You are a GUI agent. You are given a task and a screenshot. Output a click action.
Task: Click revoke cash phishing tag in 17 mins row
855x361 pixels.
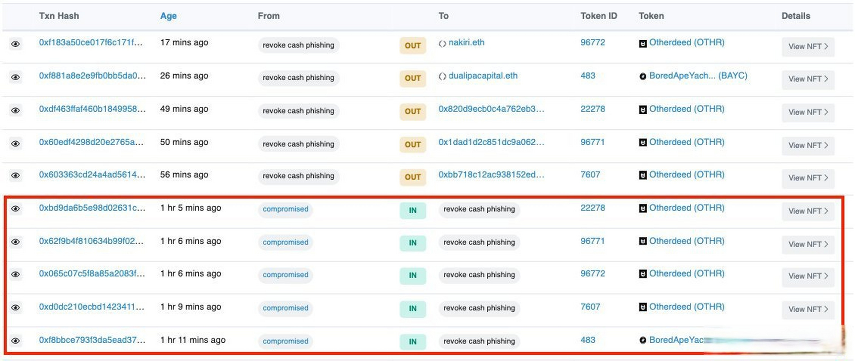(x=298, y=45)
